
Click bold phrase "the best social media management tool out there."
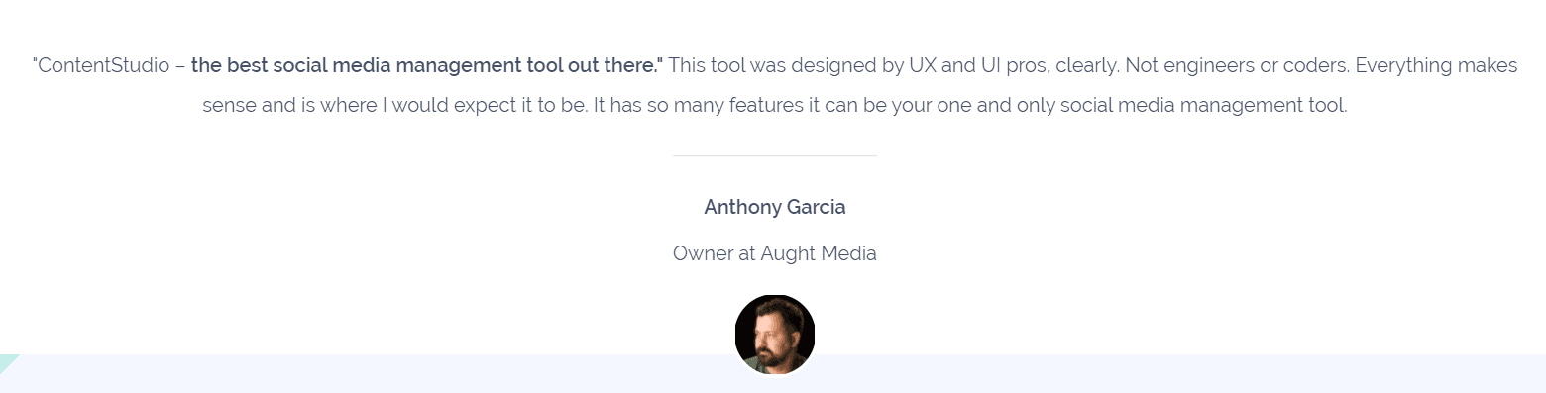click(427, 66)
